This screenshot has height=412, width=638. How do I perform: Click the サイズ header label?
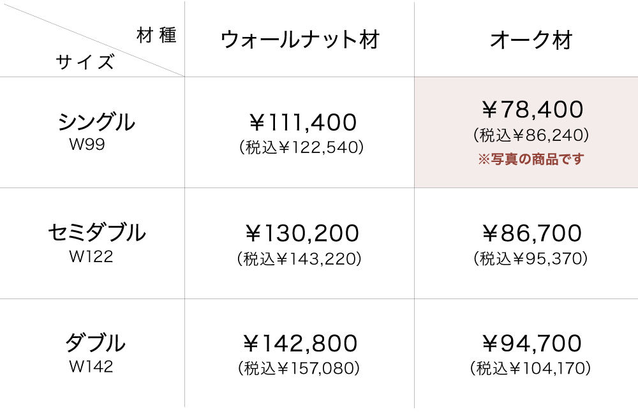pyautogui.click(x=85, y=62)
